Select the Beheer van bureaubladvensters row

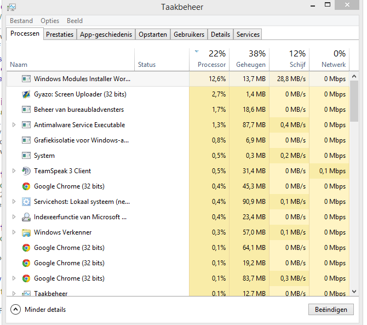178,110
